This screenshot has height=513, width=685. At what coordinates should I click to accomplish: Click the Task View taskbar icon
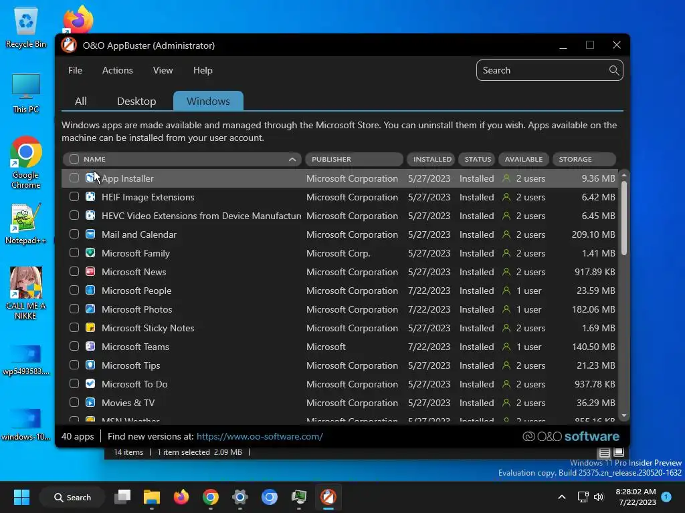pyautogui.click(x=122, y=497)
